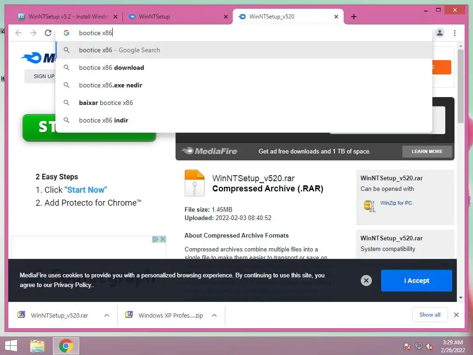Close the downloads bar
The height and width of the screenshot is (355, 473).
(456, 315)
